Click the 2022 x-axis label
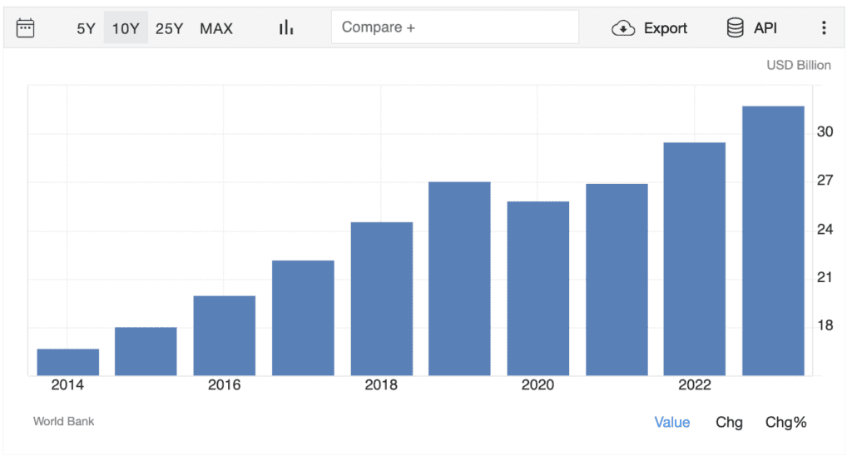This screenshot has width=852, height=461. point(695,385)
